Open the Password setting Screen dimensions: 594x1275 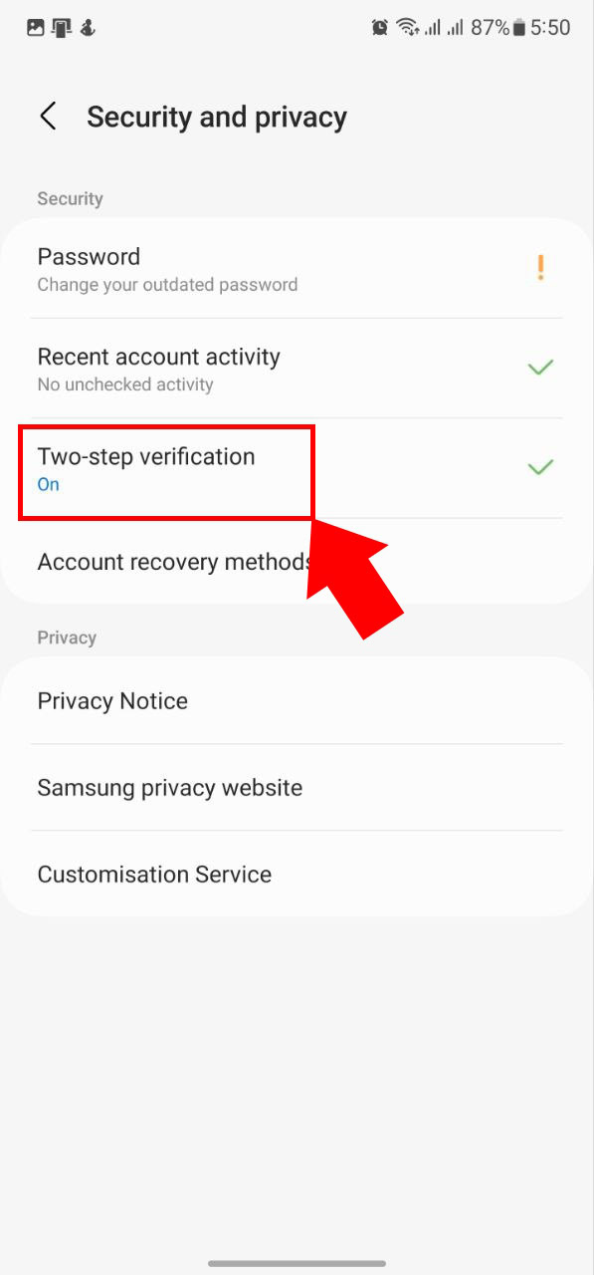point(297,269)
